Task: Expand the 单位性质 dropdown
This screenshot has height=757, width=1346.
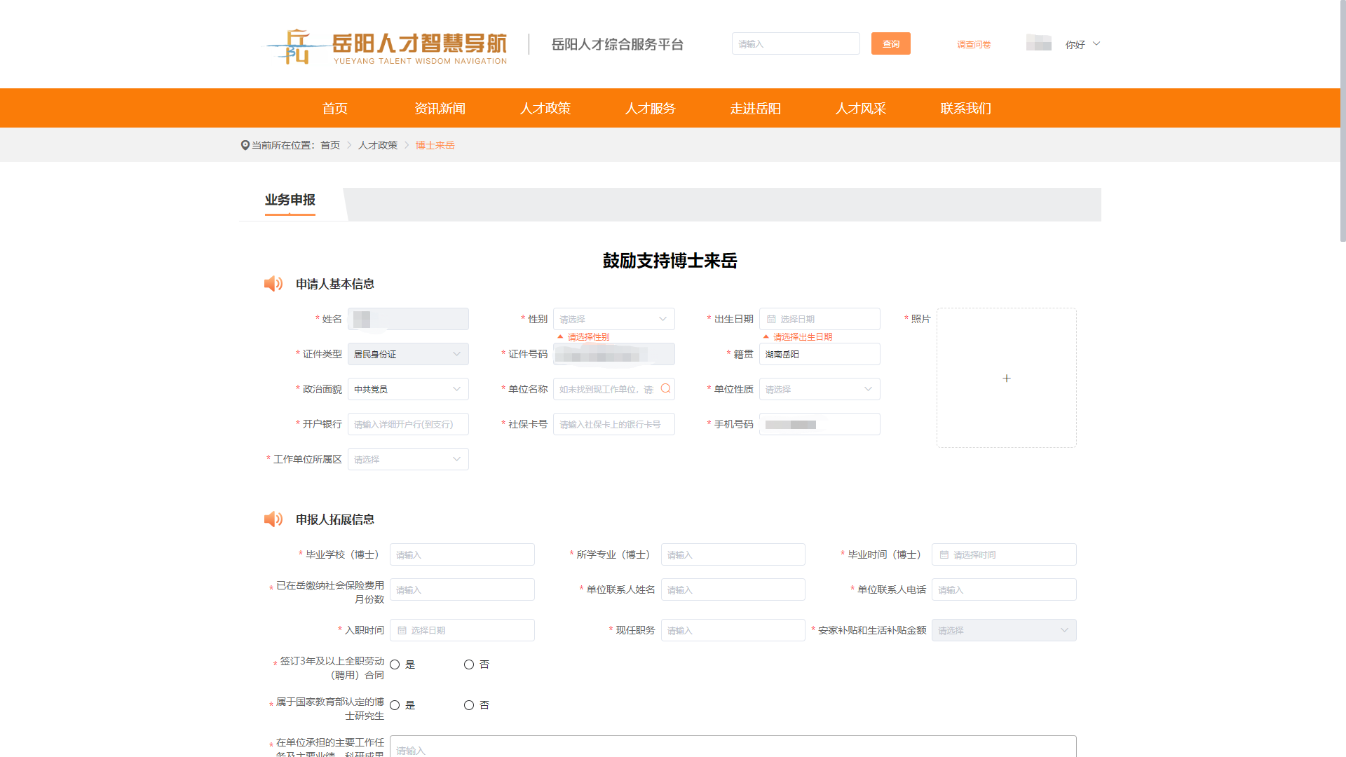Action: (x=819, y=389)
